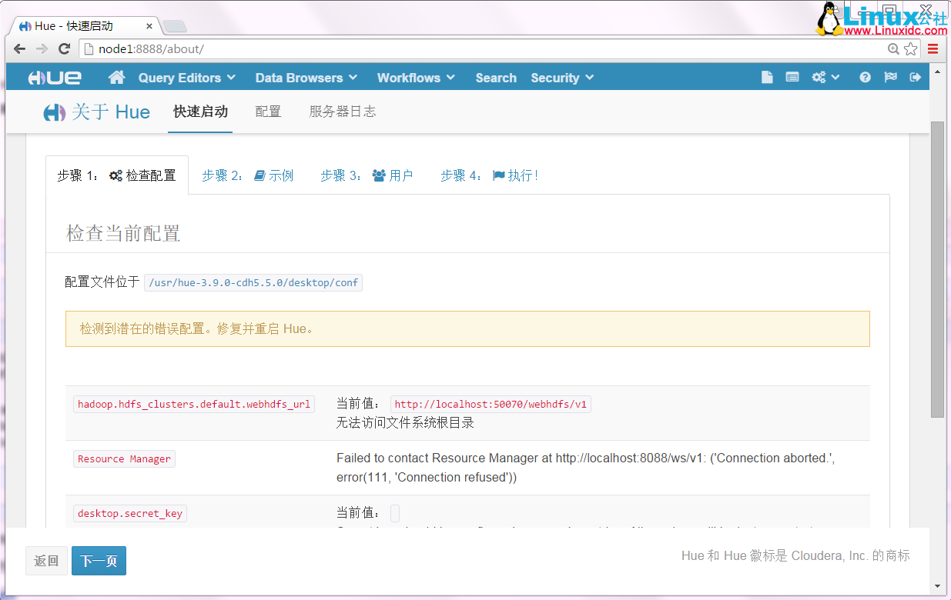Reload the page in browser
The height and width of the screenshot is (600, 951).
[x=65, y=49]
